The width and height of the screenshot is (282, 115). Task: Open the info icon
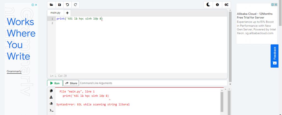(x=217, y=5)
